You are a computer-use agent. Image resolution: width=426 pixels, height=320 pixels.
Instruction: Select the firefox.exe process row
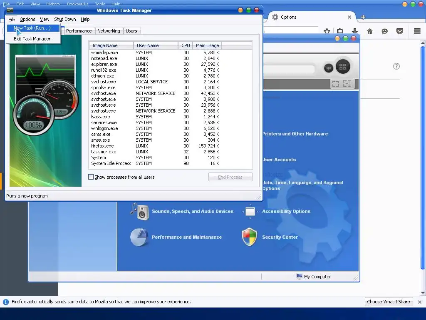[170, 146]
